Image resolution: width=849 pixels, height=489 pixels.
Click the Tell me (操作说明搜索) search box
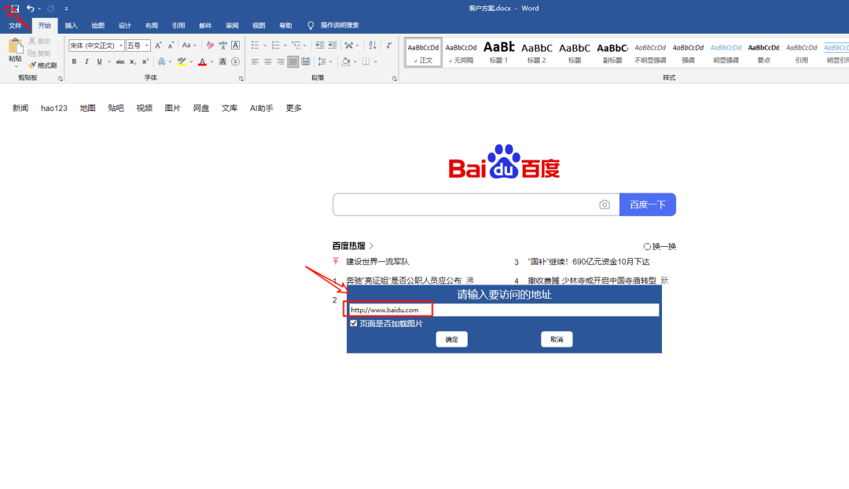click(340, 25)
